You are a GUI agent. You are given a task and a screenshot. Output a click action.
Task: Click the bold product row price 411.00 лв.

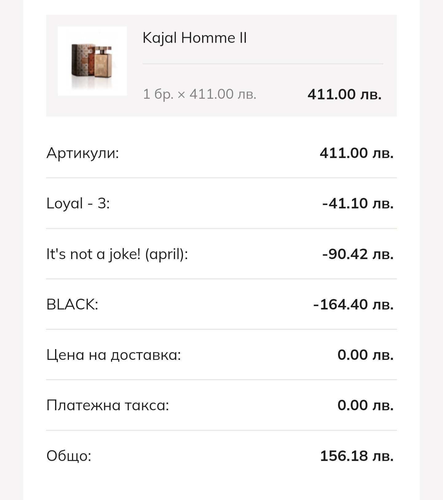344,94
